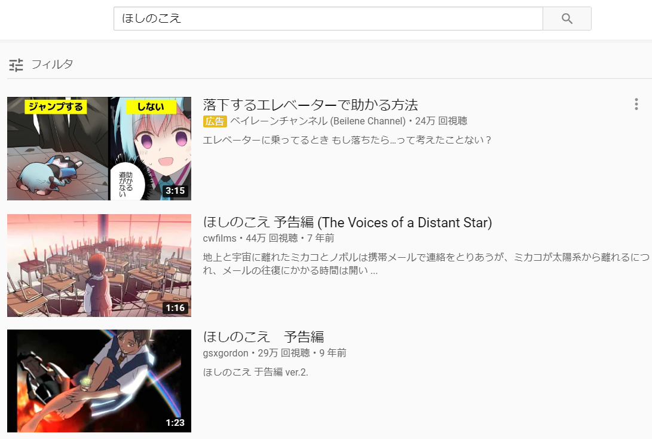The height and width of the screenshot is (439, 652).
Task: Expand the フィルタ filter options
Action: (x=53, y=65)
